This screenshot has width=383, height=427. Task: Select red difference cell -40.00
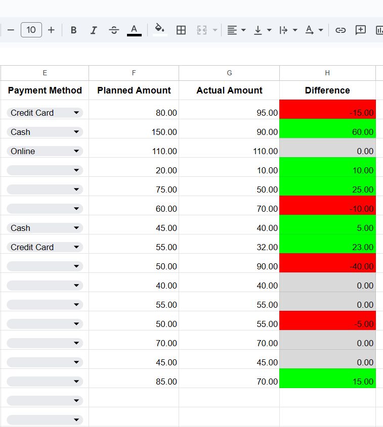(x=327, y=263)
